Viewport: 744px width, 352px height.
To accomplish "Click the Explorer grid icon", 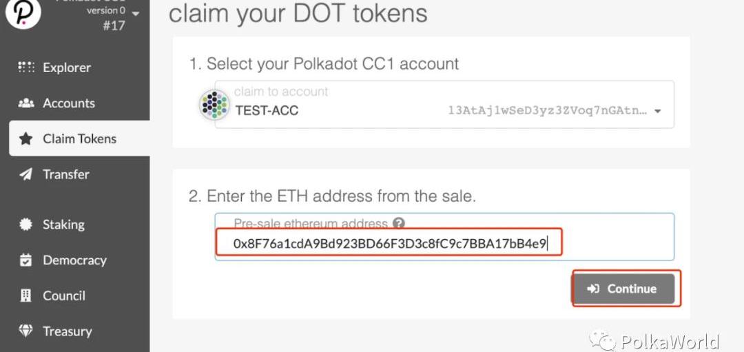I will [26, 68].
